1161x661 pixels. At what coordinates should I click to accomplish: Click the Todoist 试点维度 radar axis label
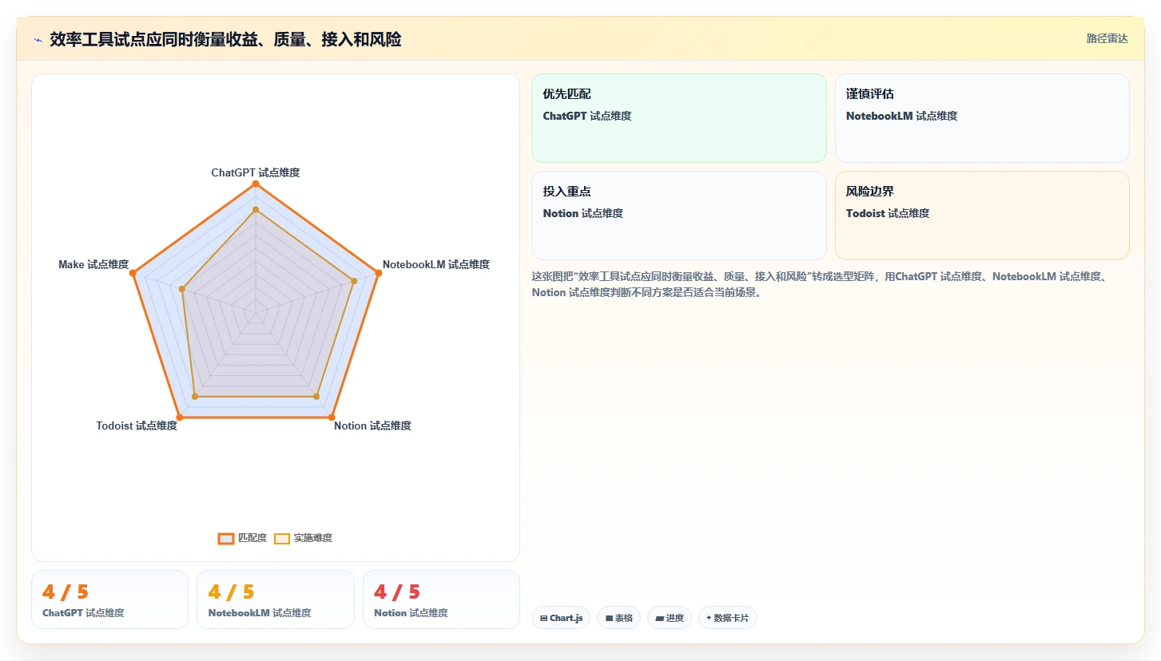pos(137,425)
